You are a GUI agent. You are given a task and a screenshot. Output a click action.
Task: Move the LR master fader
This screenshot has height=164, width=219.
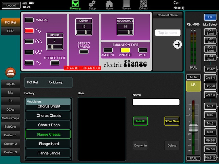tap(193, 128)
